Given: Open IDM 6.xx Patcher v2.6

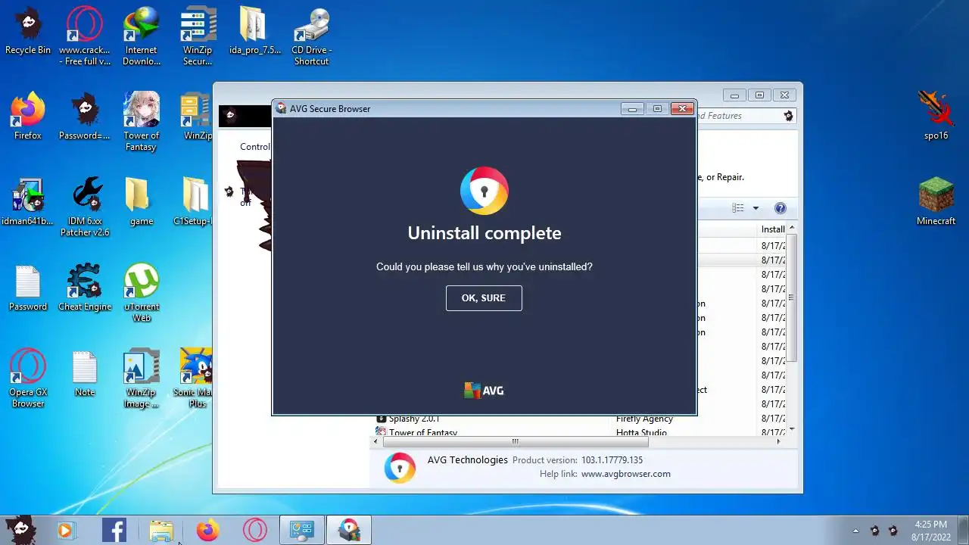Looking at the screenshot, I should pyautogui.click(x=85, y=208).
